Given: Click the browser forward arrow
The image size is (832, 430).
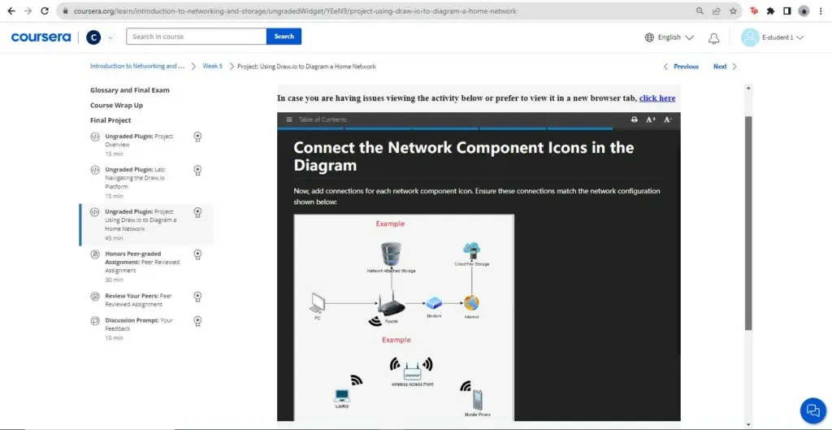Looking at the screenshot, I should [x=28, y=11].
